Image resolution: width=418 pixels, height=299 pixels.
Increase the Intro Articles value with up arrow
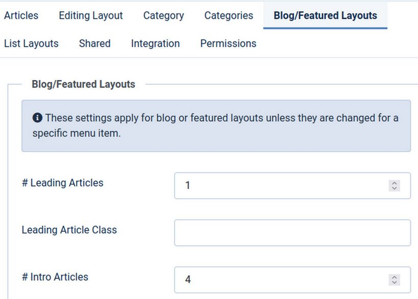coord(395,277)
